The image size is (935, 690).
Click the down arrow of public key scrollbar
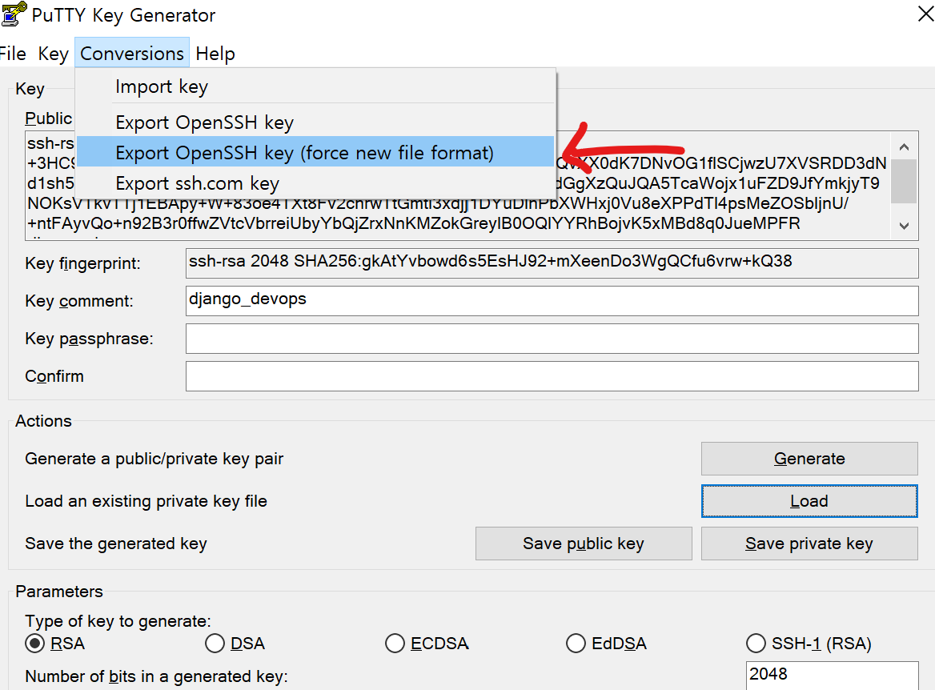coord(904,226)
